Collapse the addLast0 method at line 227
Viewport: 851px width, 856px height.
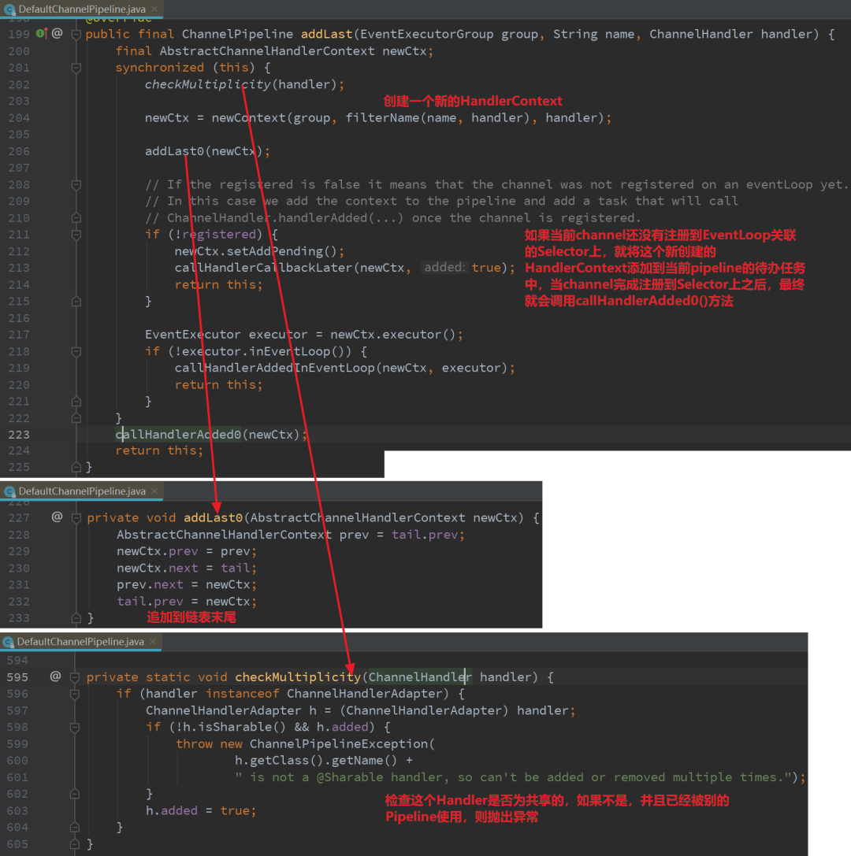pos(76,517)
